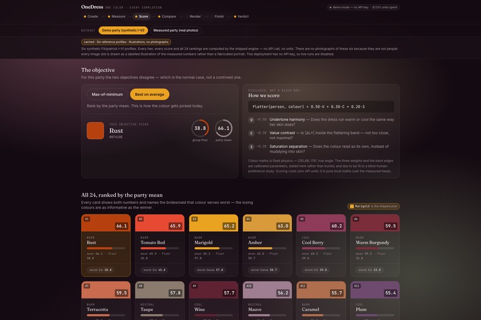
Task: Click the #6 rank badge on Warm Burgundy
Action: click(x=356, y=219)
